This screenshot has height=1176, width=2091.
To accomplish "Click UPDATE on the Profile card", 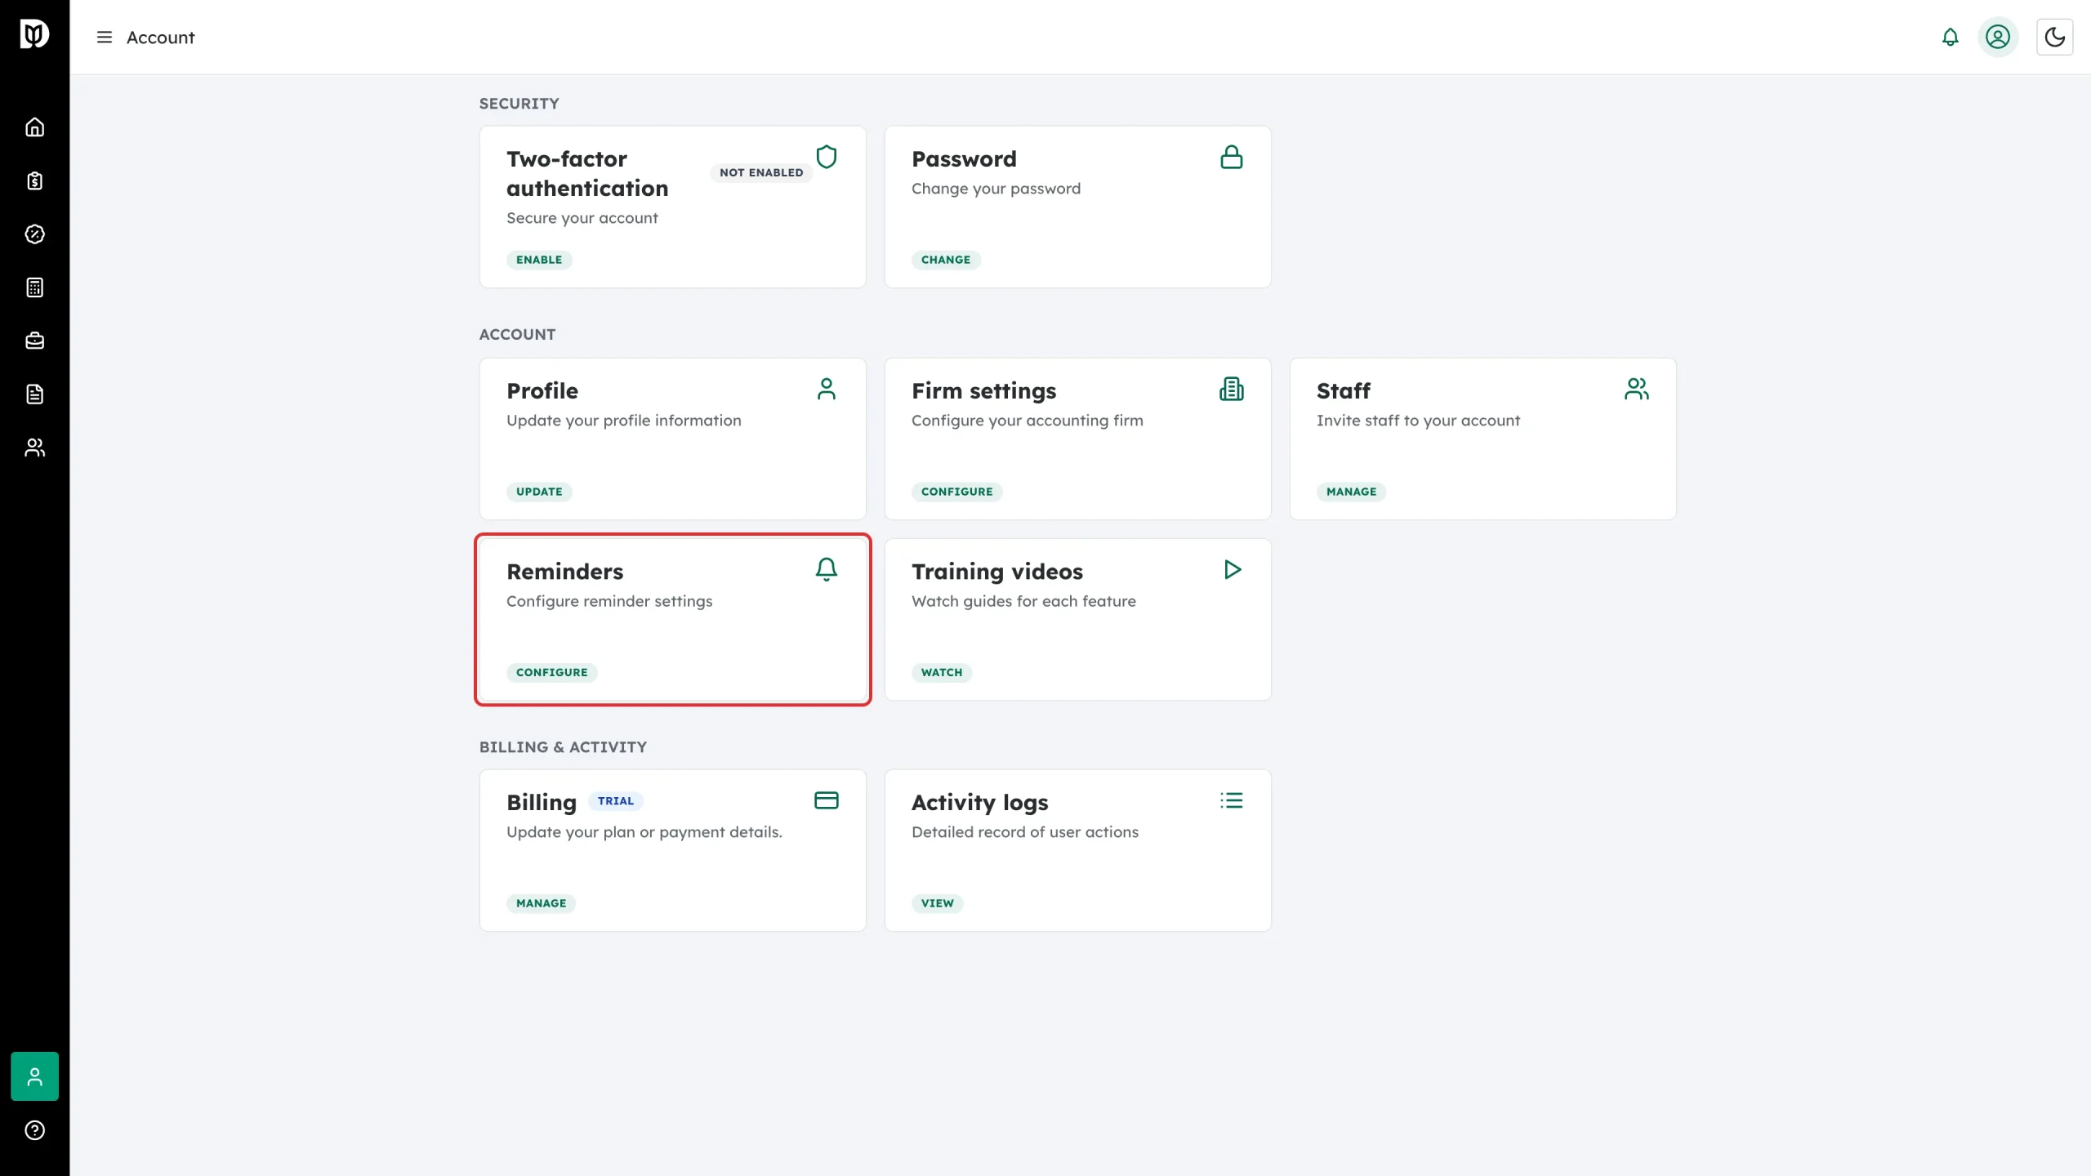I will (539, 492).
